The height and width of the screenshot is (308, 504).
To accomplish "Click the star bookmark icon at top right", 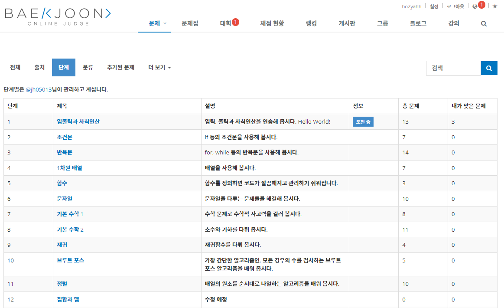I will click(494, 6).
